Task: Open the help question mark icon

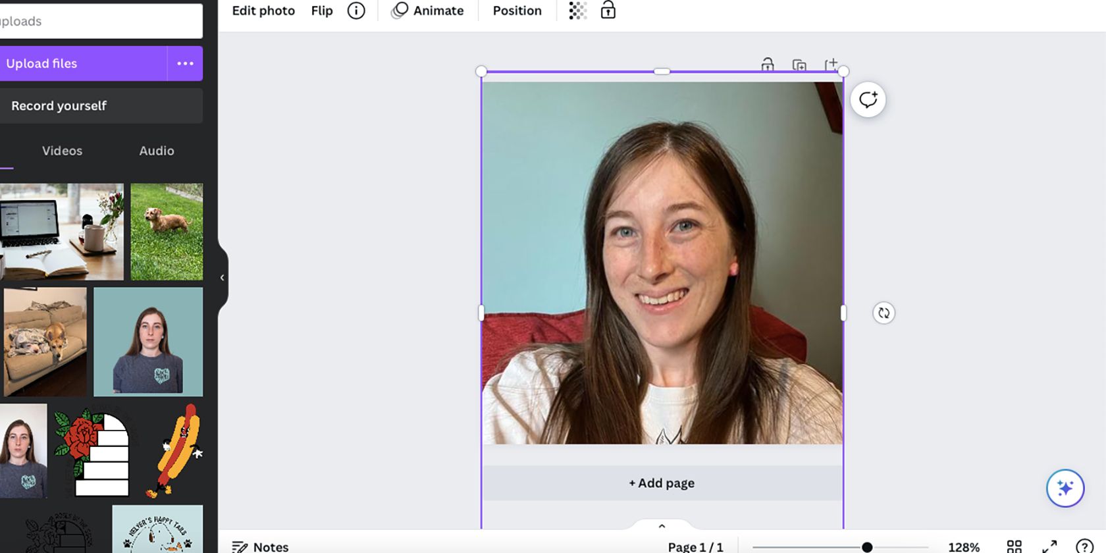Action: (1084, 546)
